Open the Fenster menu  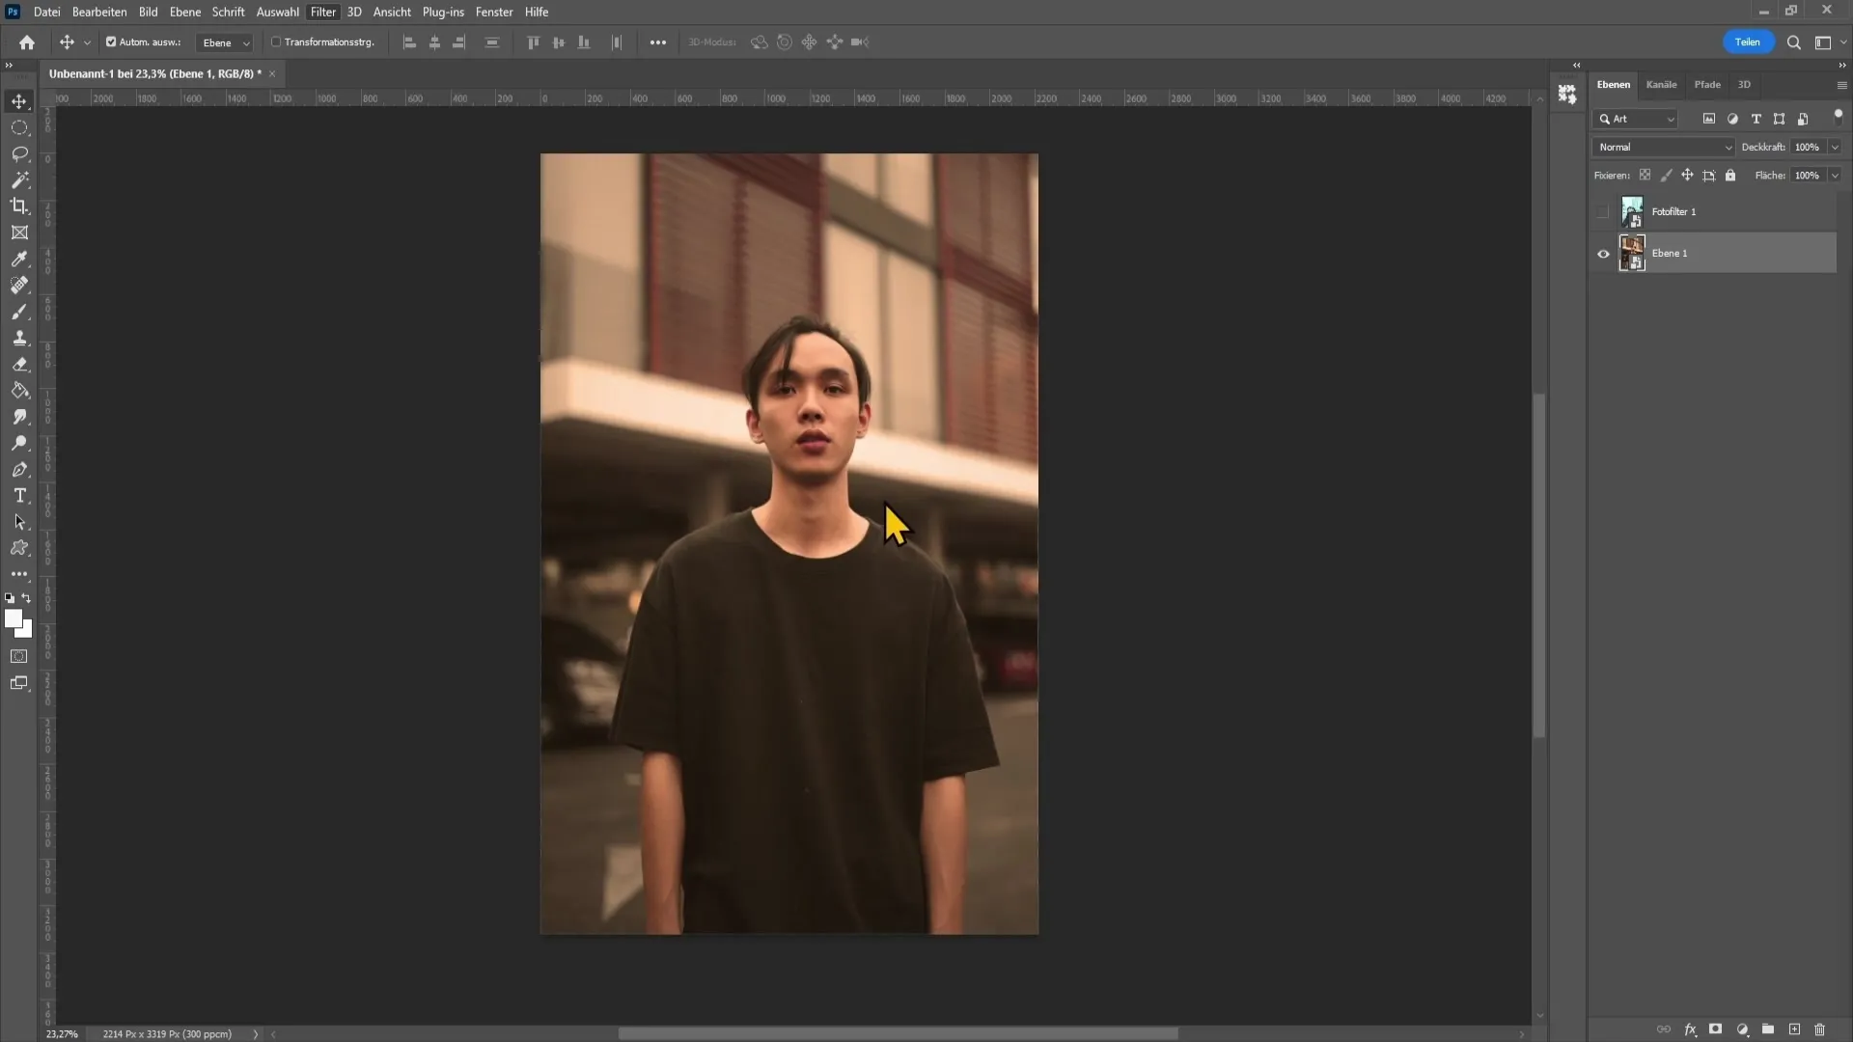pos(494,12)
